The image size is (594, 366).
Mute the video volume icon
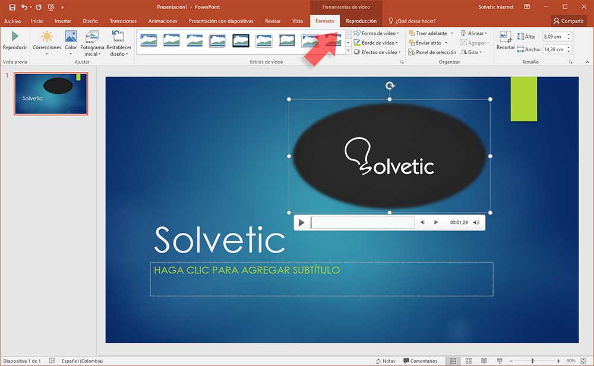point(476,222)
